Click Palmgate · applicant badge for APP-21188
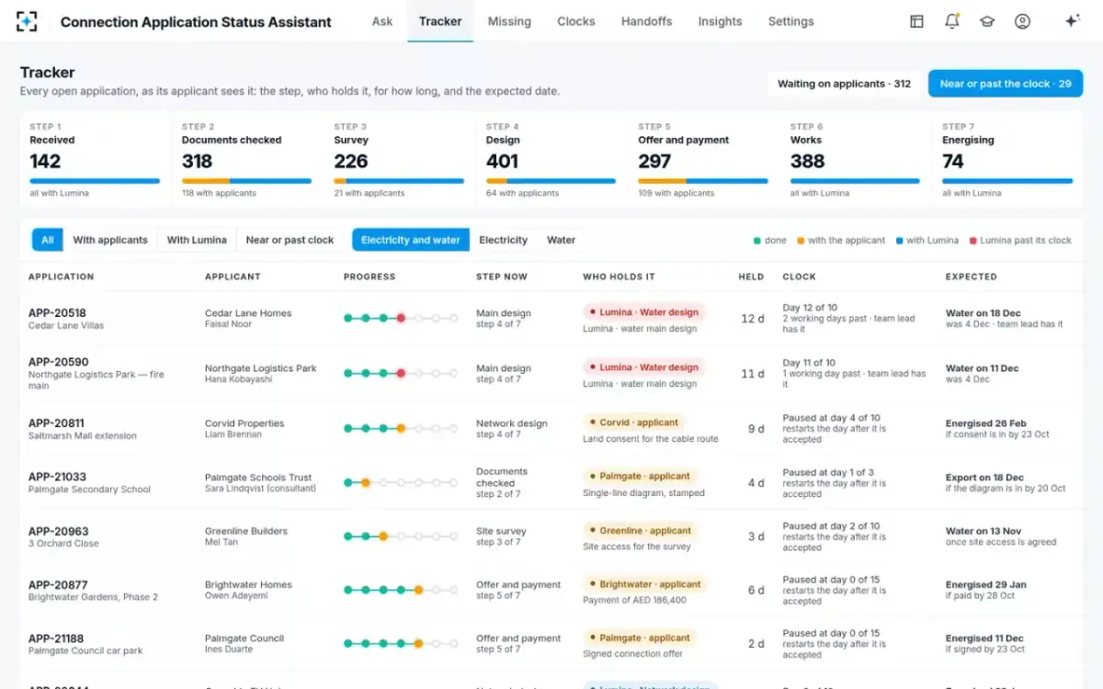1103x689 pixels. tap(640, 638)
